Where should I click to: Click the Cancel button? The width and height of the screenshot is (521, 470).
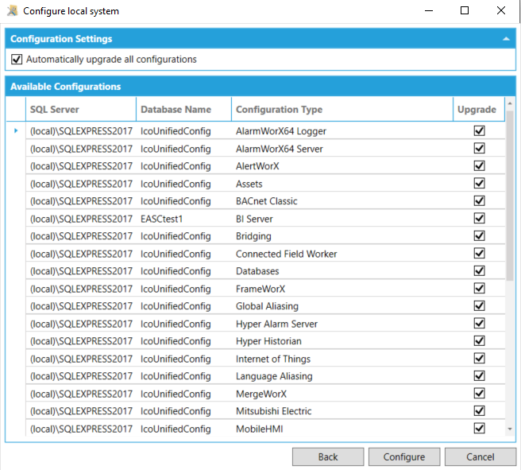click(x=480, y=456)
